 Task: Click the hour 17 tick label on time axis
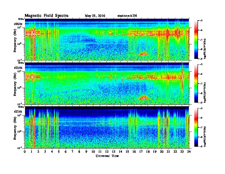click(141, 152)
